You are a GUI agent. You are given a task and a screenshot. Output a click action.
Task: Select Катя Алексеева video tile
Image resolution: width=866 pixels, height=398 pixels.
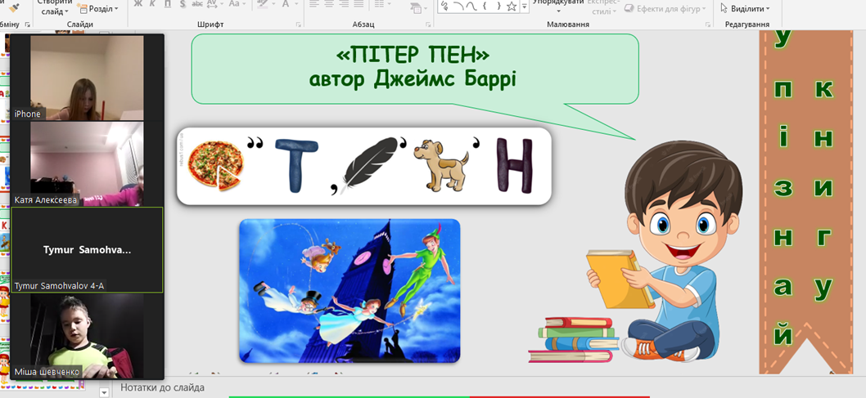pyautogui.click(x=87, y=163)
